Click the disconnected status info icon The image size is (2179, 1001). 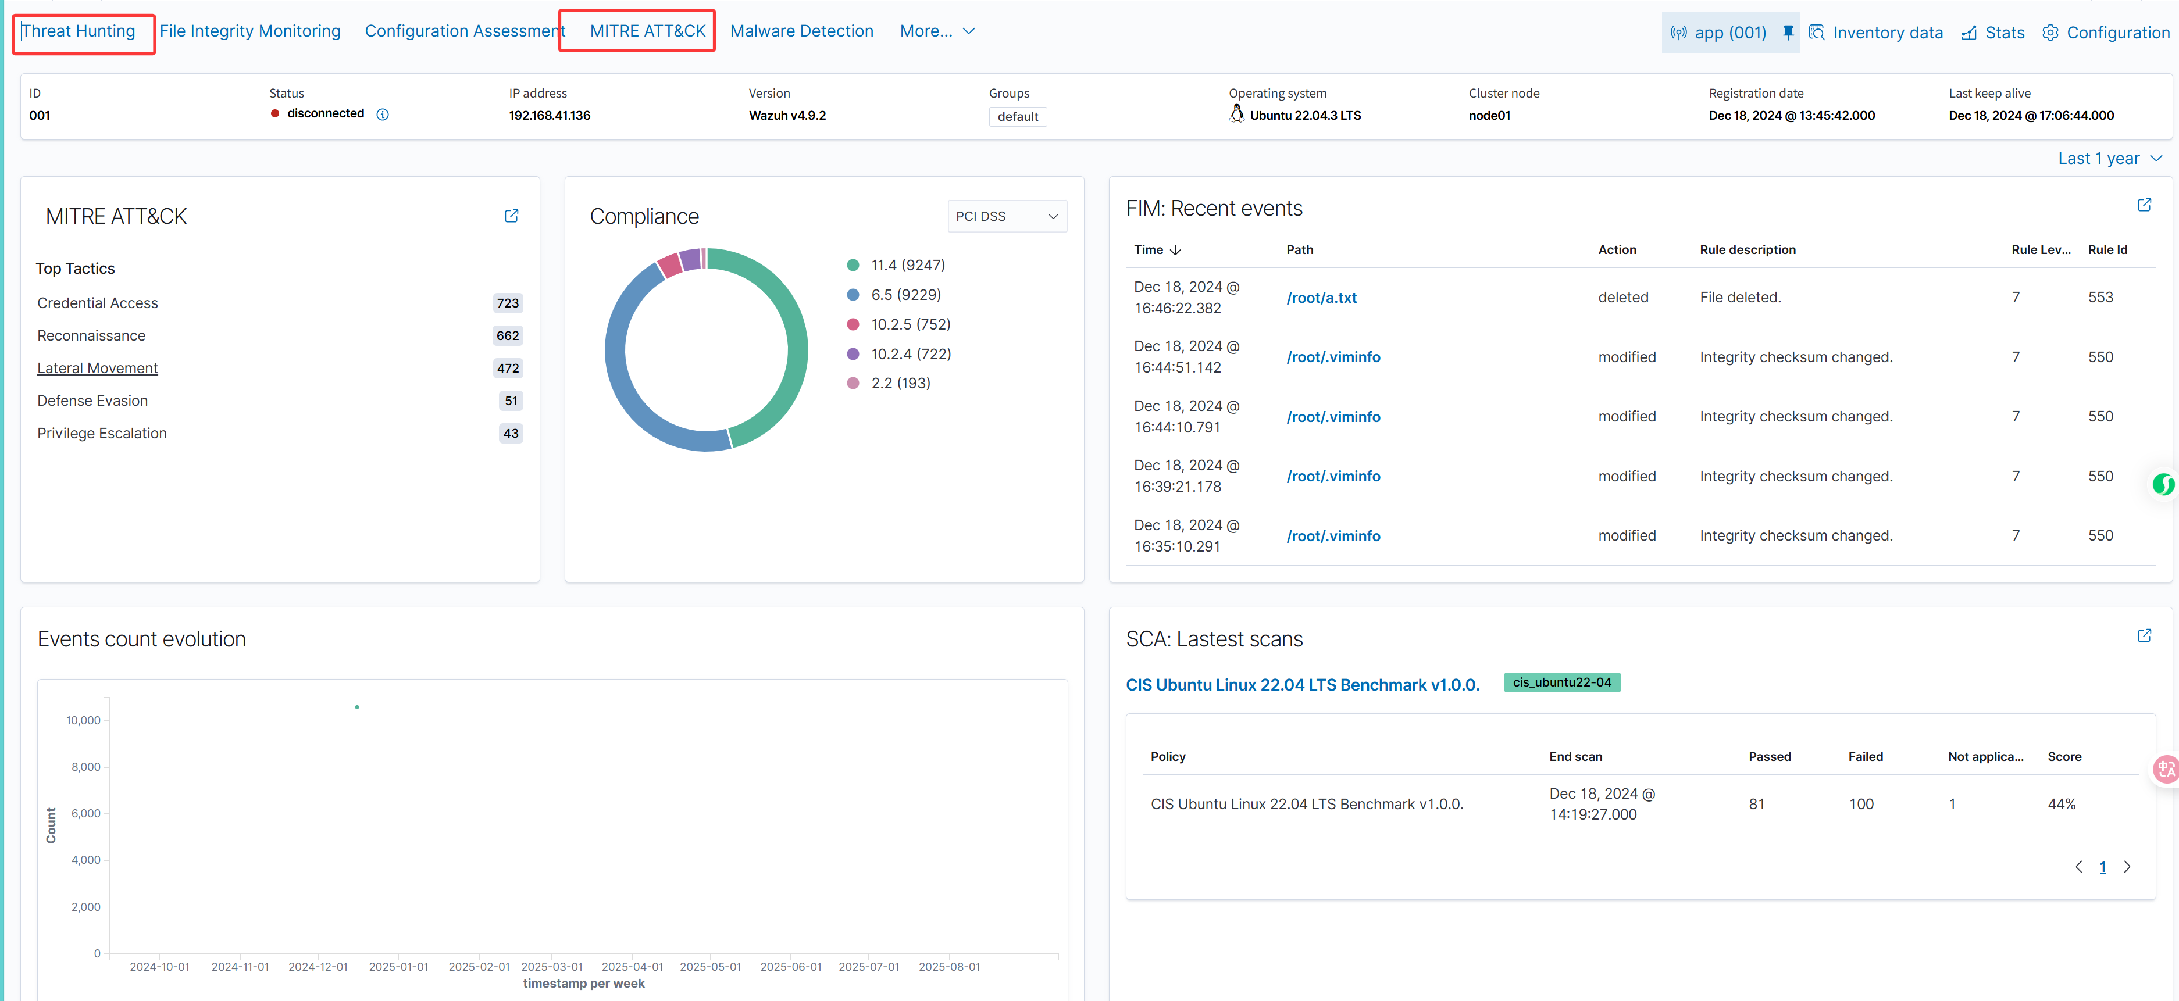coord(382,114)
